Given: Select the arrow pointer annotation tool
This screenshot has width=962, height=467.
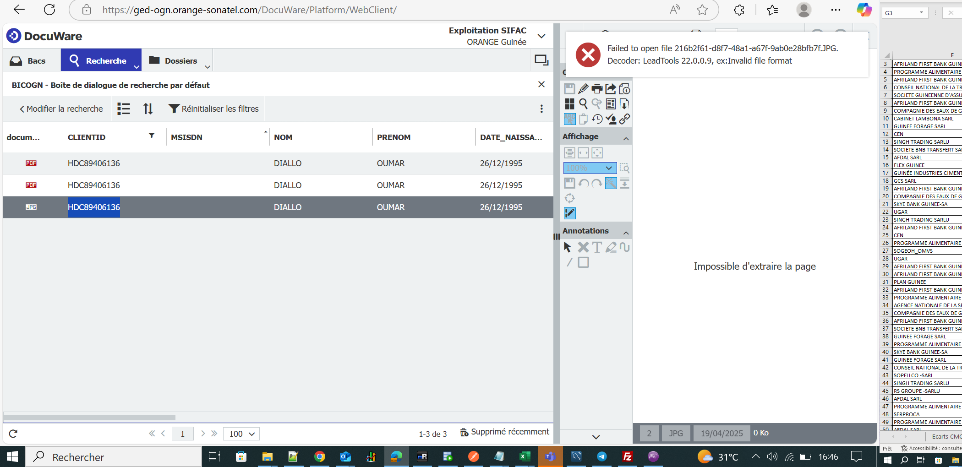Looking at the screenshot, I should [568, 247].
